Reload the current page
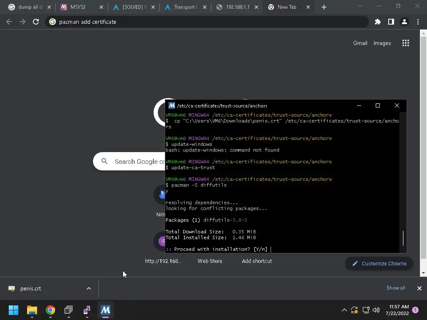 tap(36, 22)
